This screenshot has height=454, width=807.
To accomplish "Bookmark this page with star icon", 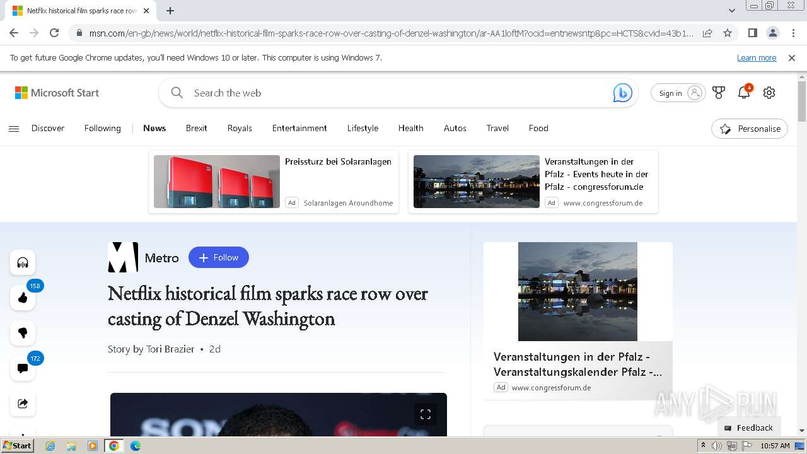I will (728, 33).
